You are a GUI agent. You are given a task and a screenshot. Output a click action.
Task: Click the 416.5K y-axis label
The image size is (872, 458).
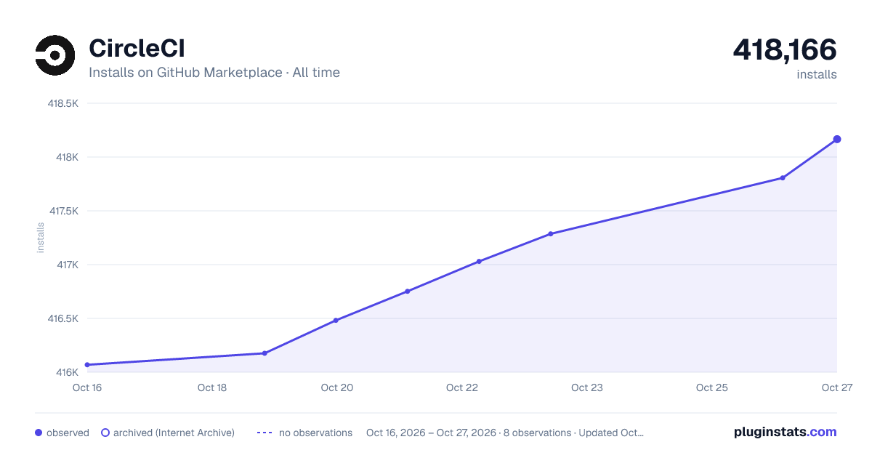click(x=63, y=318)
